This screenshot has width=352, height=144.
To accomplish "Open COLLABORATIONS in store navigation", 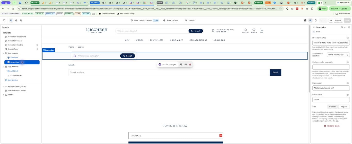I will [x=198, y=40].
